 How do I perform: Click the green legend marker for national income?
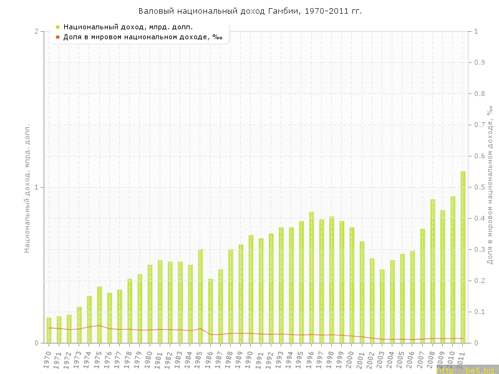[57, 27]
